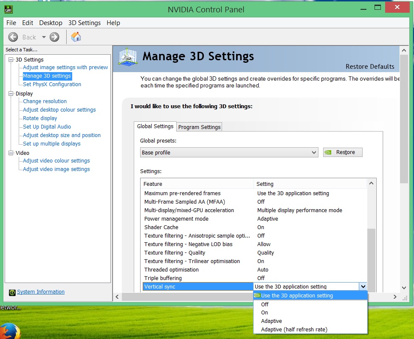Open the Back history dropdown arrow
Image resolution: width=414 pixels, height=339 pixels.
44,37
